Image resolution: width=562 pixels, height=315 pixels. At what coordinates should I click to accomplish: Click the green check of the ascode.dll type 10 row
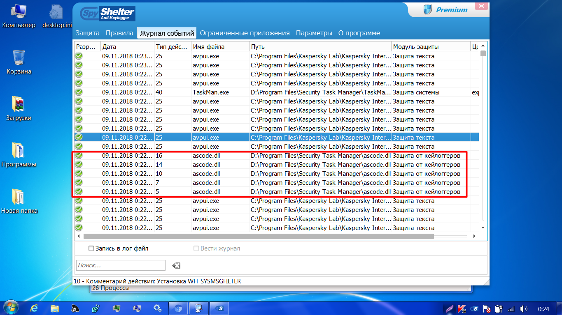pos(79,174)
